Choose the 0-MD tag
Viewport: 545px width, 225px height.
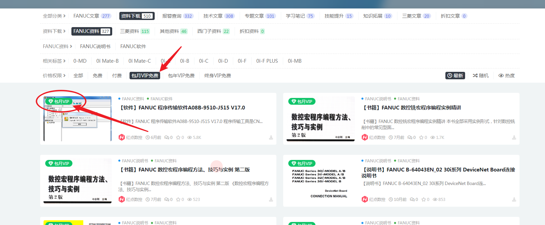pyautogui.click(x=80, y=61)
